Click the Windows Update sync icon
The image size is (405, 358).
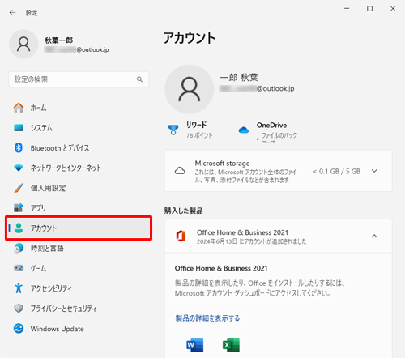19,329
